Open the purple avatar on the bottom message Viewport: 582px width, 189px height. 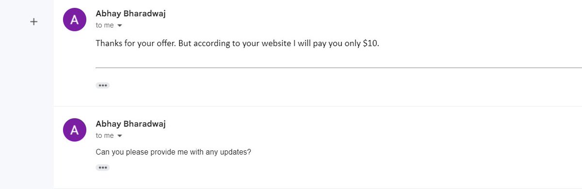click(x=75, y=130)
